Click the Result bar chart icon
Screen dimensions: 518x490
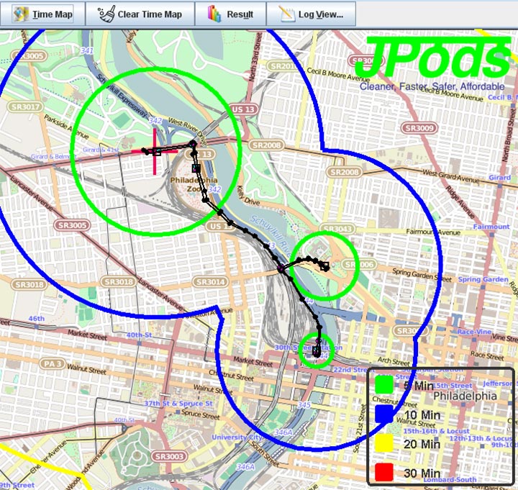(214, 14)
